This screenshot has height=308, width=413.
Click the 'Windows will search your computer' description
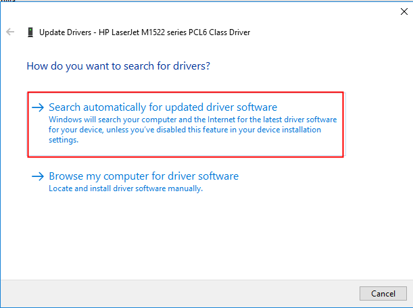tap(193, 120)
